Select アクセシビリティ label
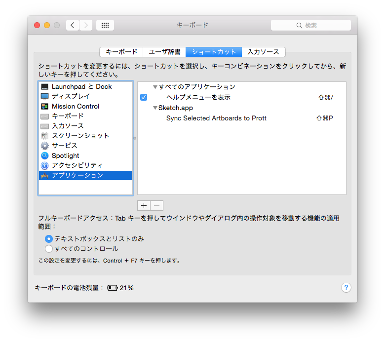385x342 pixels. (x=77, y=165)
